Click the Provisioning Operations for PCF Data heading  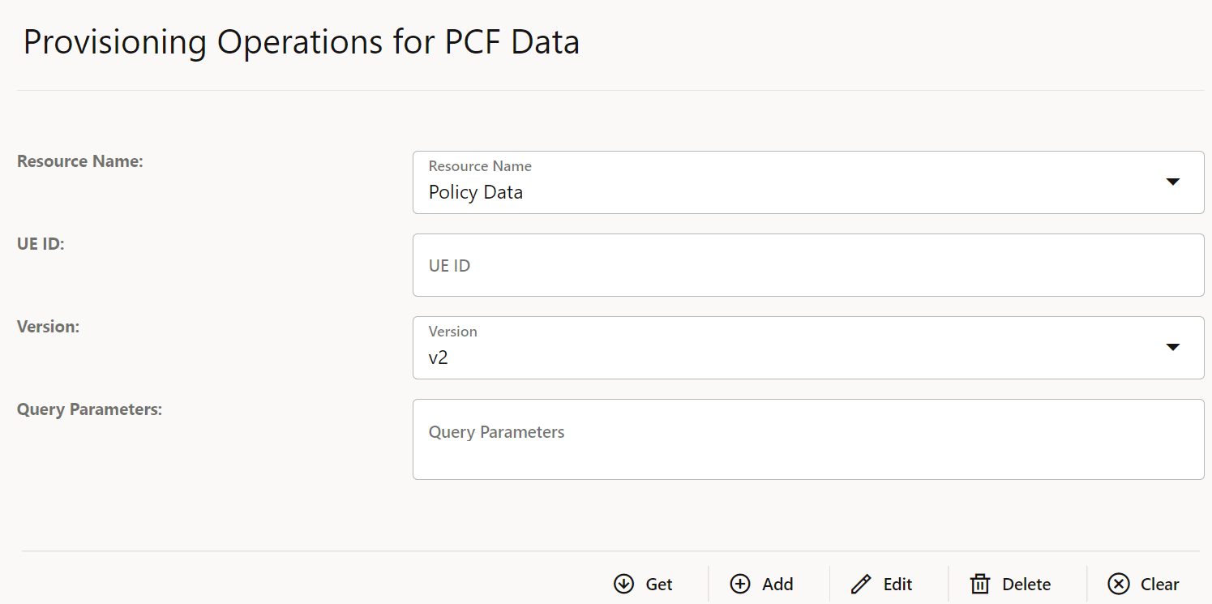[x=302, y=42]
